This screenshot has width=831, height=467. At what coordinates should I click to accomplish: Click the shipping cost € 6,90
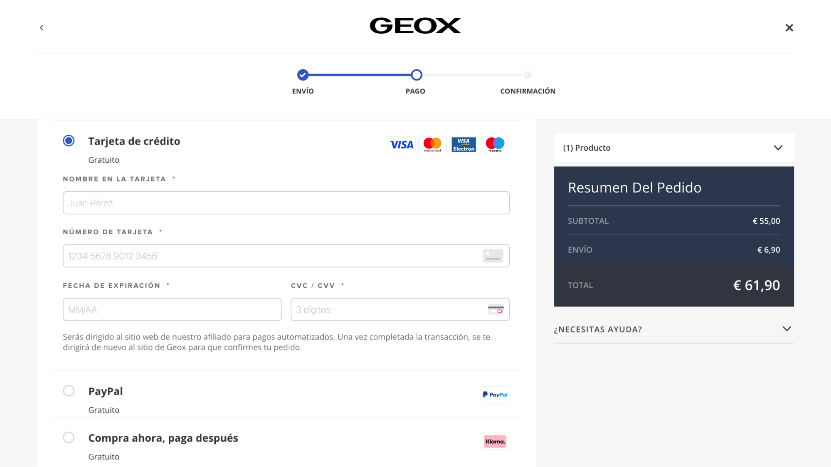pyautogui.click(x=769, y=250)
